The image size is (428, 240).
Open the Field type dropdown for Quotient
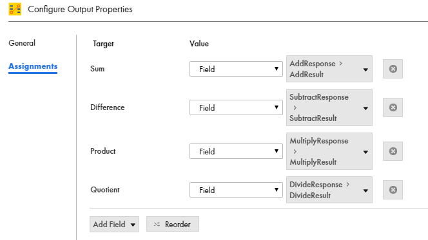point(236,190)
